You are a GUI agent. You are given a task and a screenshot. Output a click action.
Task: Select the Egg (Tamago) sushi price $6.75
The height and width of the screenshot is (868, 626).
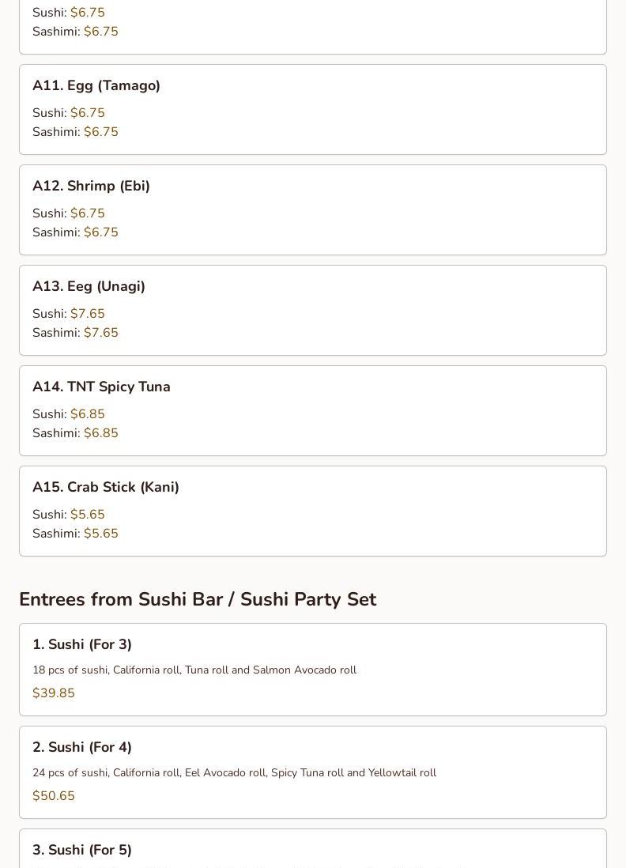click(x=87, y=113)
